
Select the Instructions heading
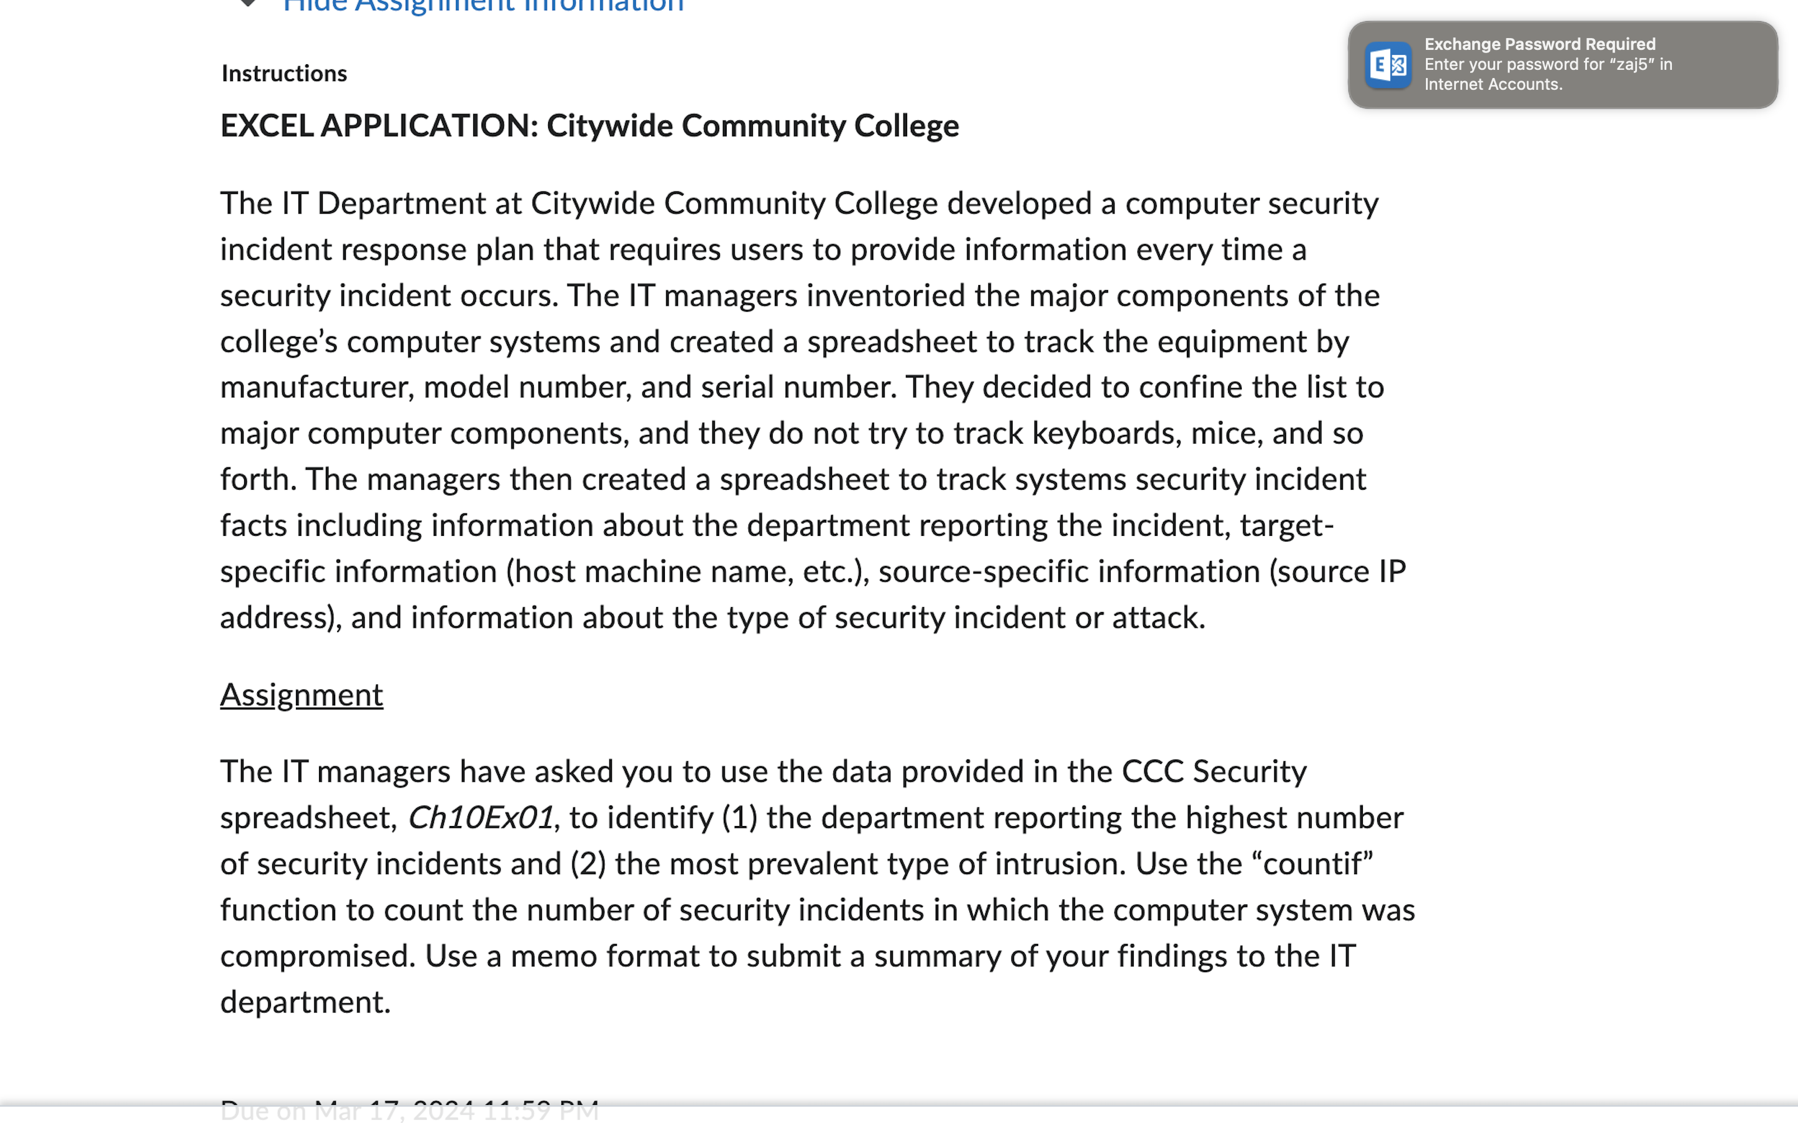point(284,73)
